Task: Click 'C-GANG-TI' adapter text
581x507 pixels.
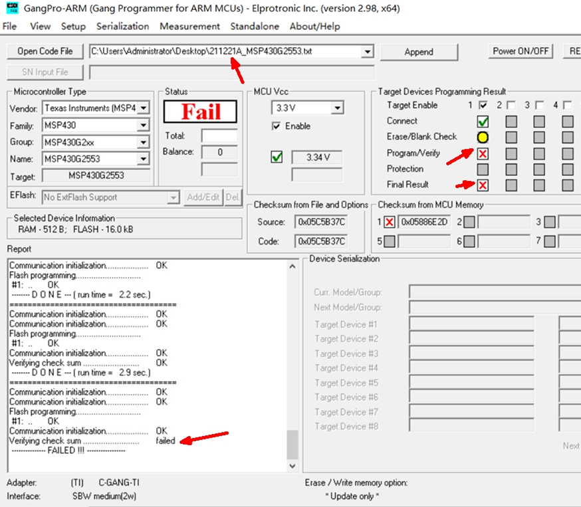Action: coord(119,482)
